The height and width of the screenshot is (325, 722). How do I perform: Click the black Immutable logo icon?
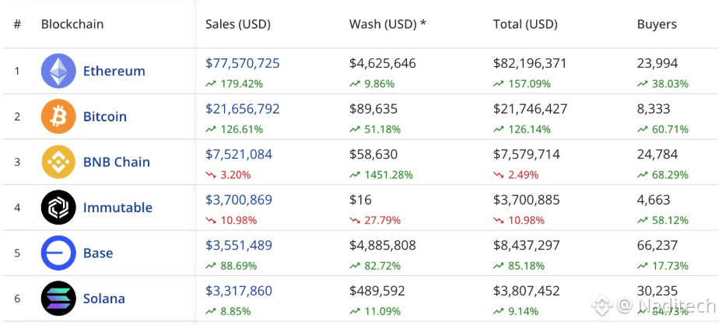click(58, 208)
